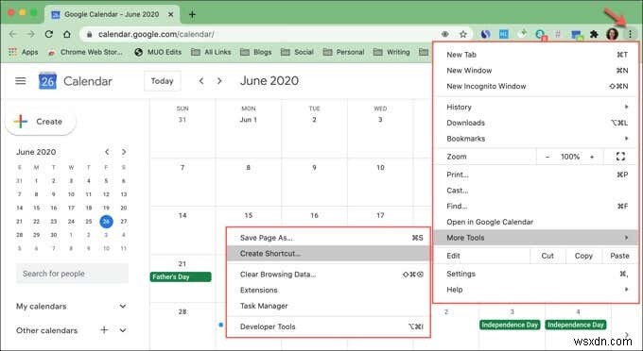Expand the History submenu

pos(536,107)
